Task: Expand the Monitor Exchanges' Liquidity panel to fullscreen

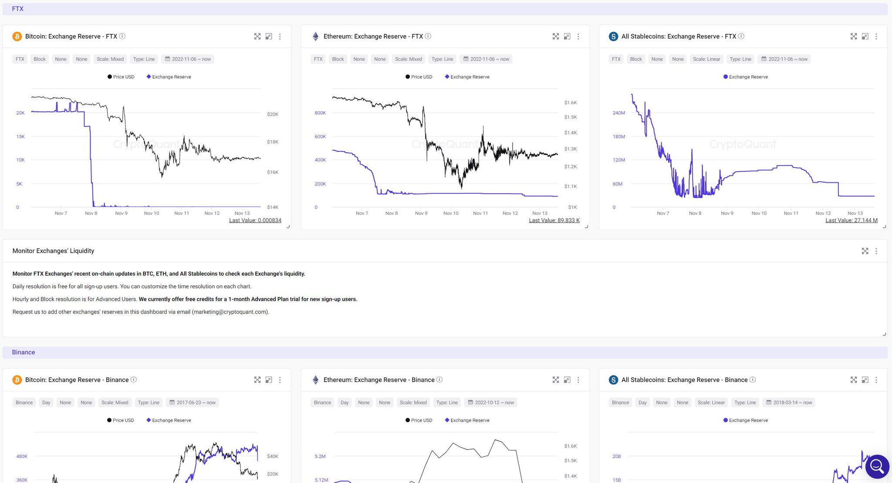Action: 865,251
